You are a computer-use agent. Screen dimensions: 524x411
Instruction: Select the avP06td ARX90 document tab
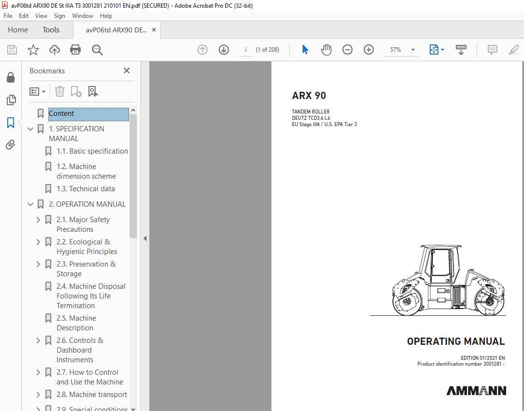coord(116,30)
